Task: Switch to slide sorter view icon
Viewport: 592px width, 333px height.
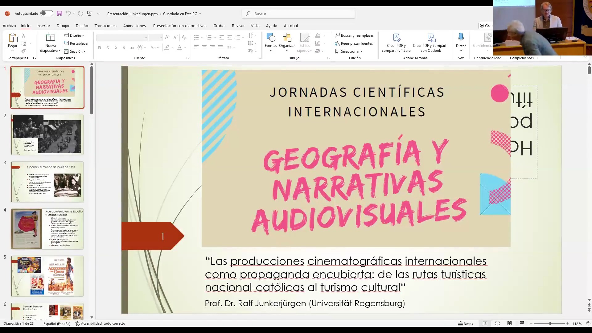Action: tap(497, 323)
